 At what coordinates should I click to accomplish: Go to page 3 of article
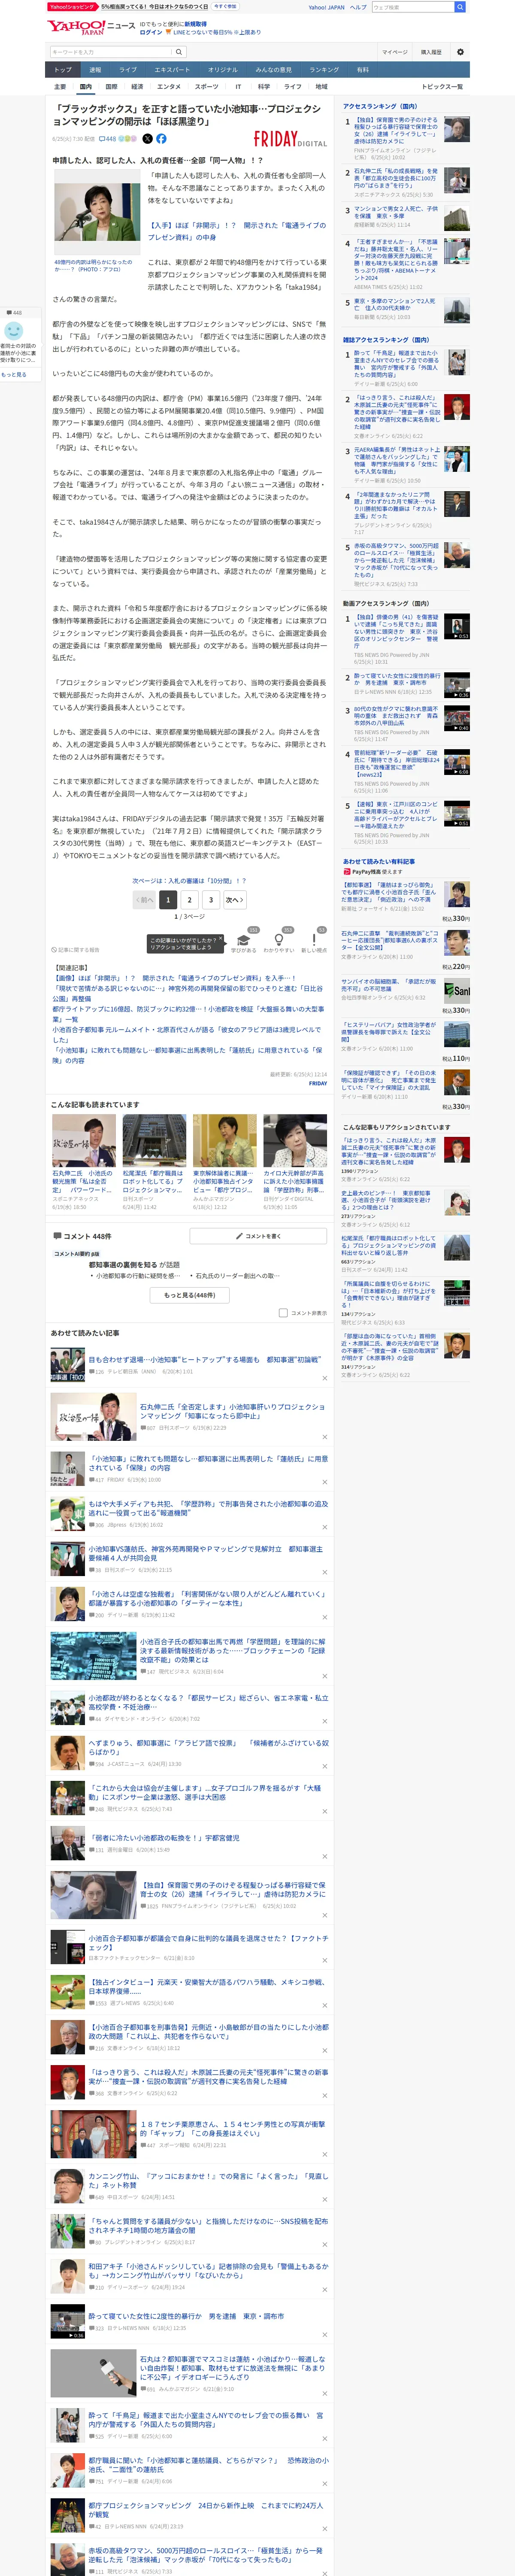[x=211, y=900]
